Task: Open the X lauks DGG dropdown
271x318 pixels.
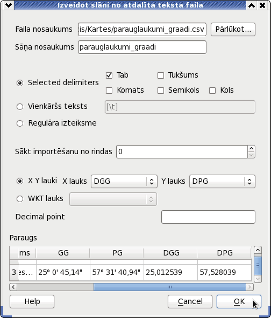Action: click(124, 181)
